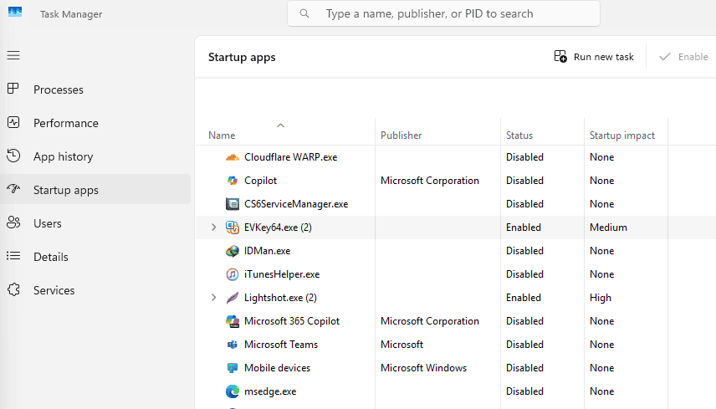Sort by the Publisher column header
This screenshot has height=409, width=716.
click(x=401, y=135)
